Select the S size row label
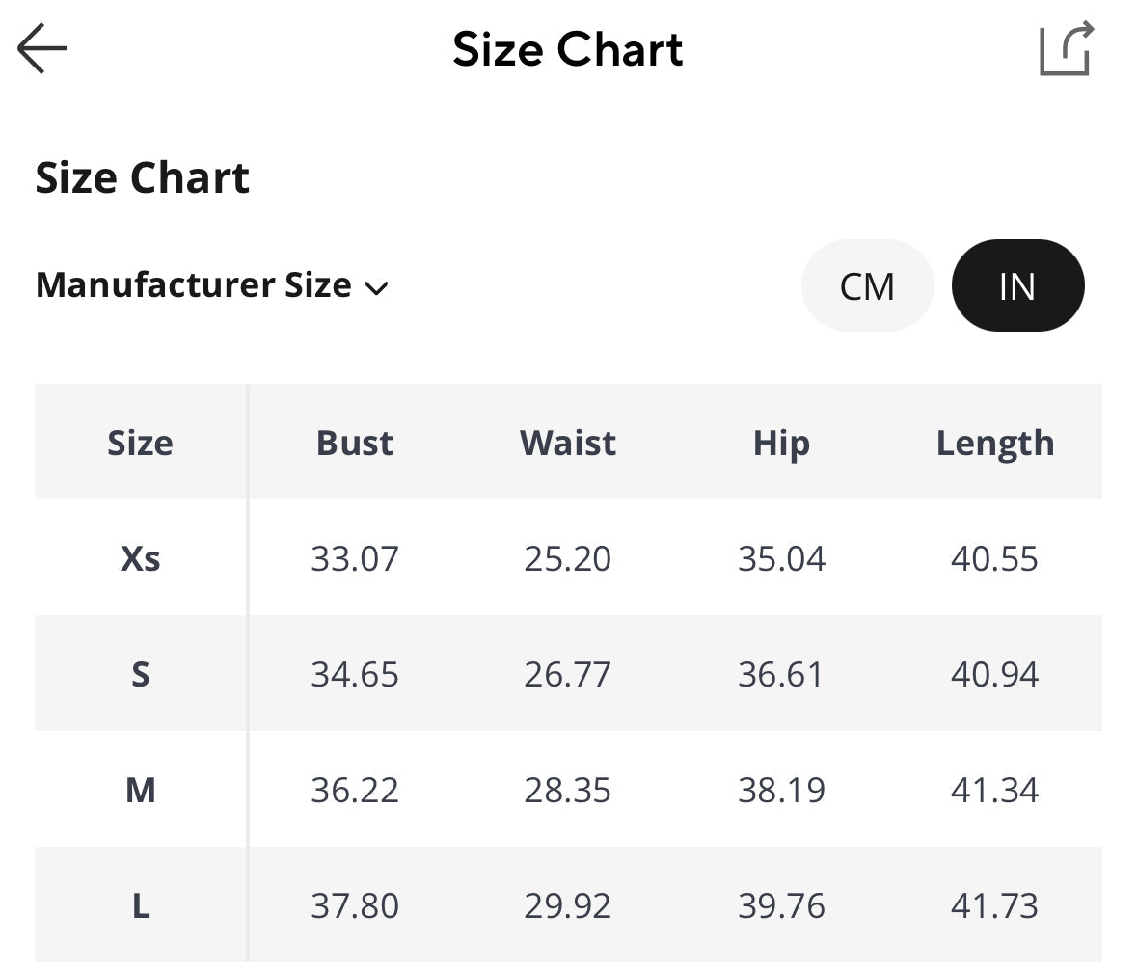This screenshot has height=970, width=1137. point(140,674)
